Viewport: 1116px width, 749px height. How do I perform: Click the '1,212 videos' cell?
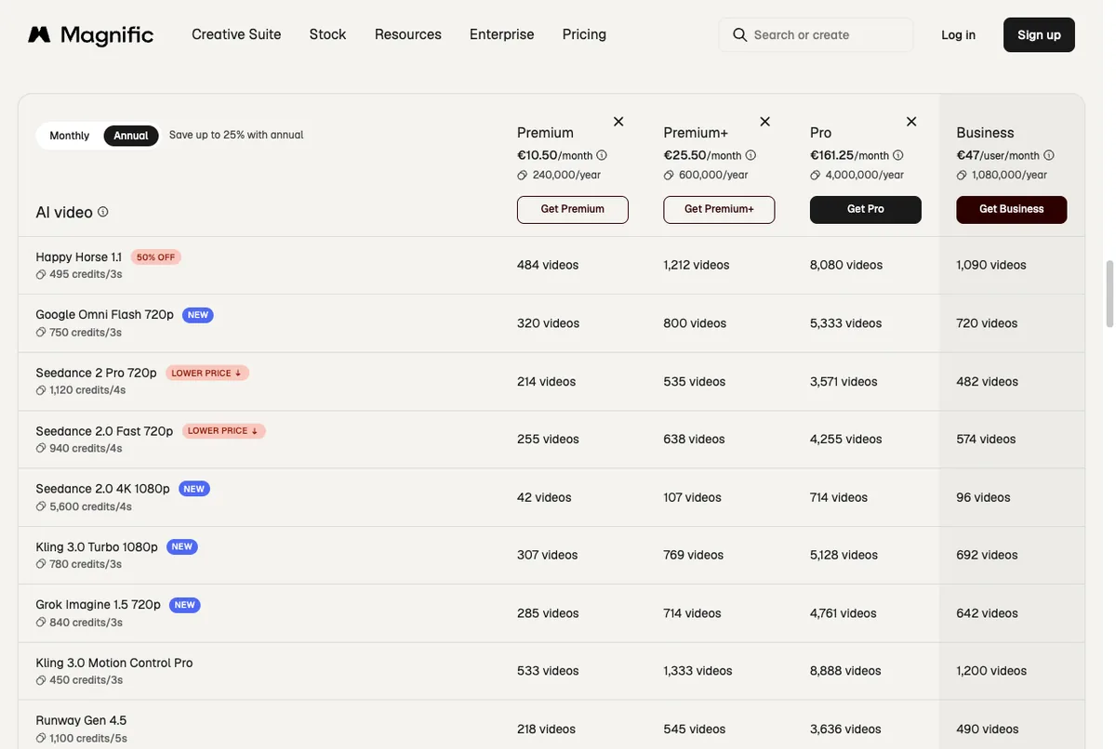(x=697, y=265)
